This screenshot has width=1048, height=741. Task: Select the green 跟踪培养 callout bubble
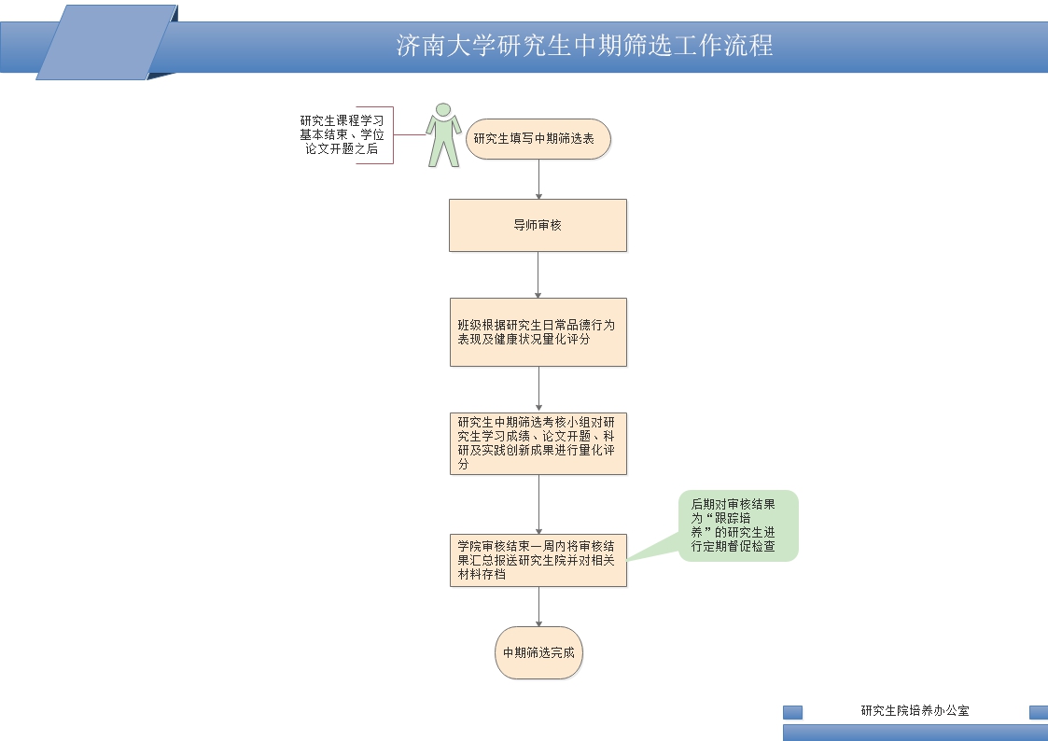(x=738, y=525)
